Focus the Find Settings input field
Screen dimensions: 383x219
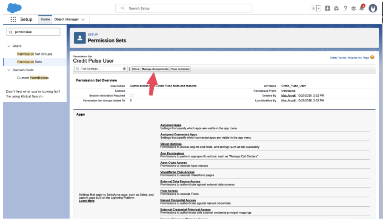tap(101, 69)
